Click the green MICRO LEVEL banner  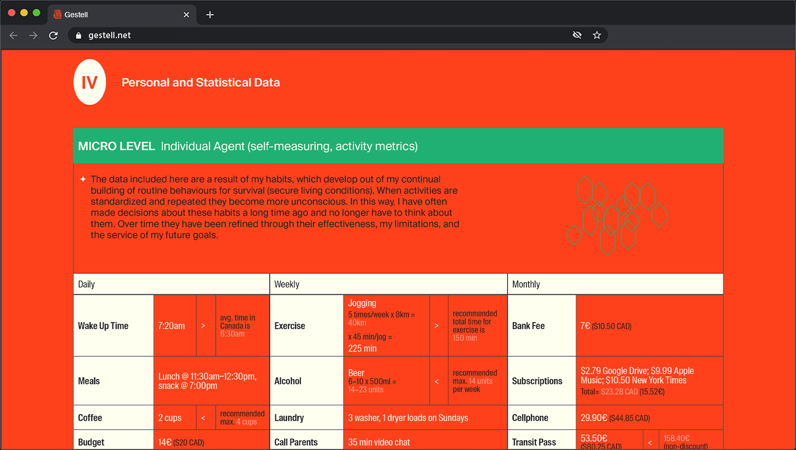pos(398,146)
